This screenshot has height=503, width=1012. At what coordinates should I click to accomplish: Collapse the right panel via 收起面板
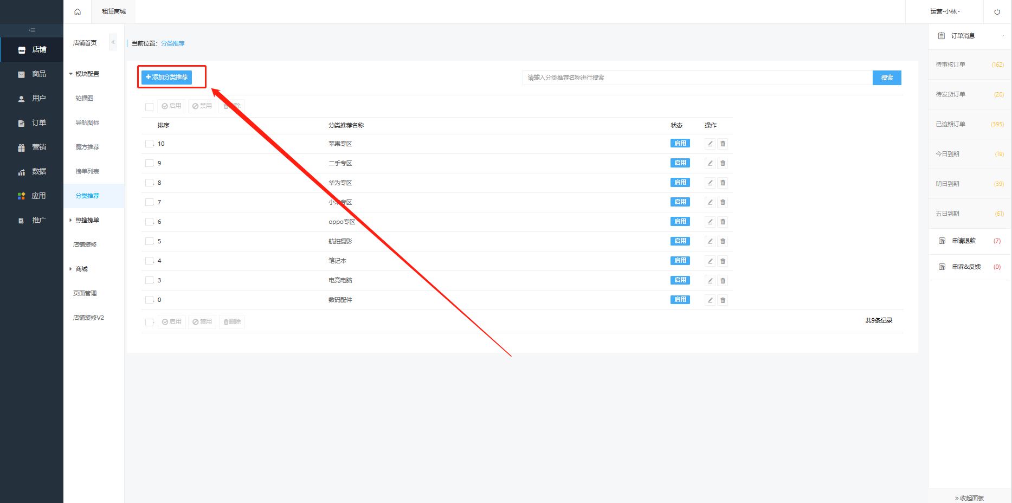pyautogui.click(x=969, y=498)
